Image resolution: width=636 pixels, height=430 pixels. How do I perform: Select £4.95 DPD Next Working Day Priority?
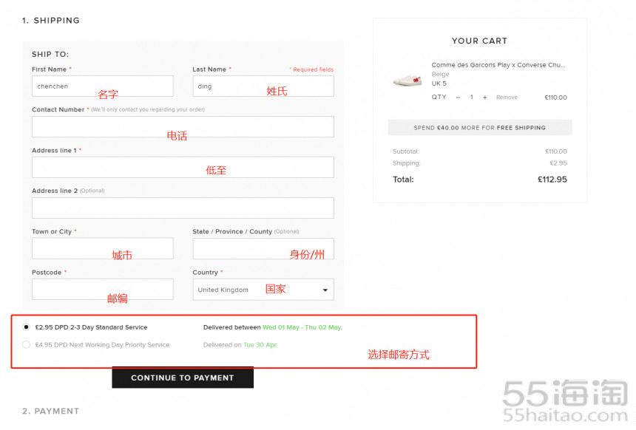pos(27,345)
